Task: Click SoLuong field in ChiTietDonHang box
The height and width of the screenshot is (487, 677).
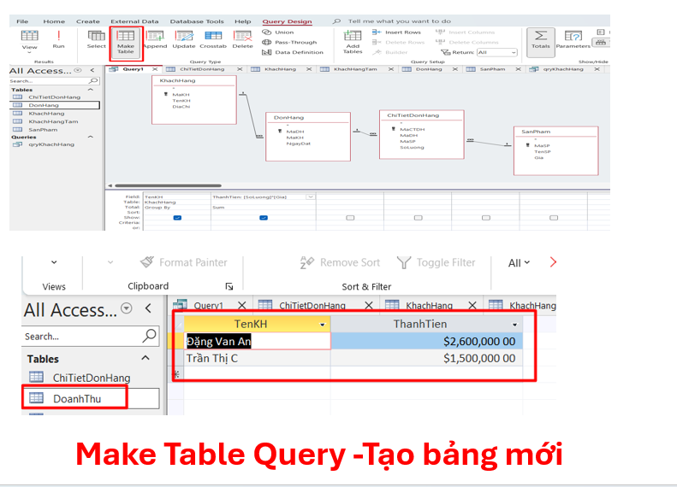Action: pyautogui.click(x=412, y=148)
